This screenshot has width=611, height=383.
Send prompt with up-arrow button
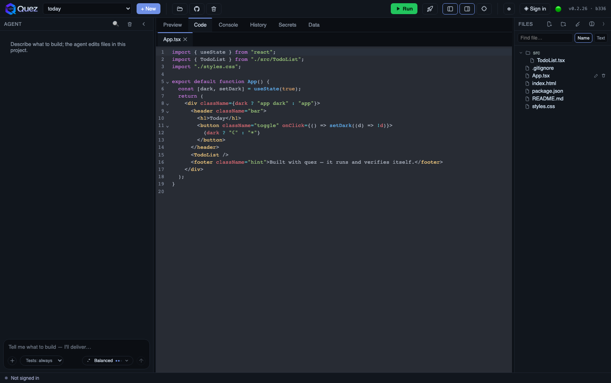pos(141,360)
